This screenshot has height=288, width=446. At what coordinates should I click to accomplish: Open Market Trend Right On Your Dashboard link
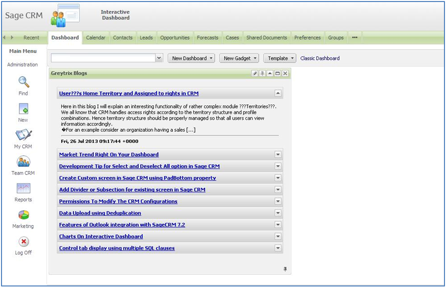coord(109,155)
